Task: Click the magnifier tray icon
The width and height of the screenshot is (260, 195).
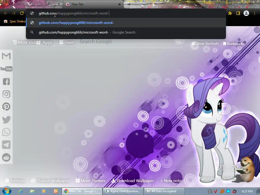Action: click(222, 191)
